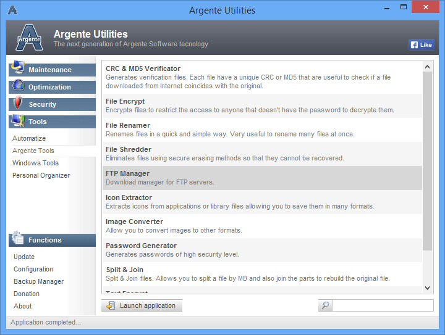Click the scrollbar down arrow
Image resolution: width=445 pixels, height=335 pixels.
point(427,287)
